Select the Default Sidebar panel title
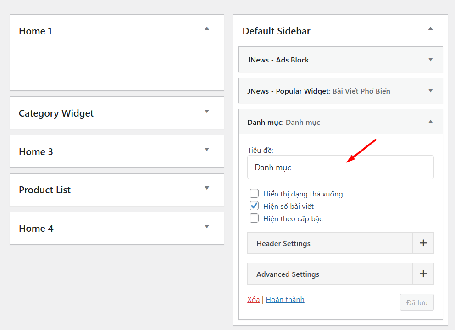 tap(276, 31)
